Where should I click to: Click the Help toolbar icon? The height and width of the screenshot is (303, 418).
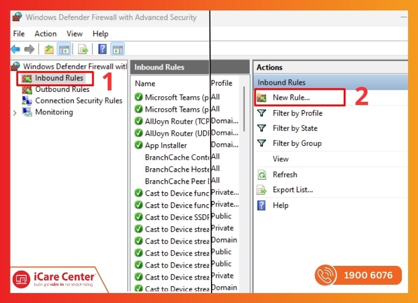[x=102, y=49]
